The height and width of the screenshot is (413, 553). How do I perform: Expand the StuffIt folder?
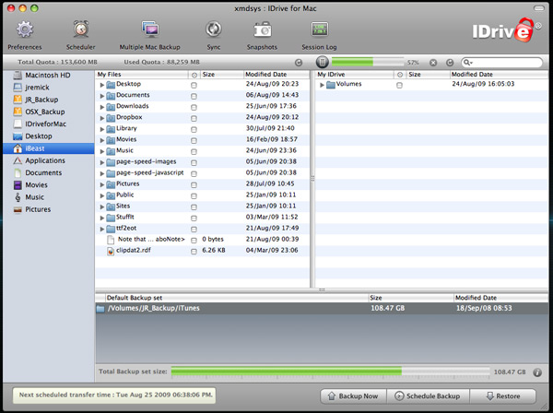click(102, 218)
